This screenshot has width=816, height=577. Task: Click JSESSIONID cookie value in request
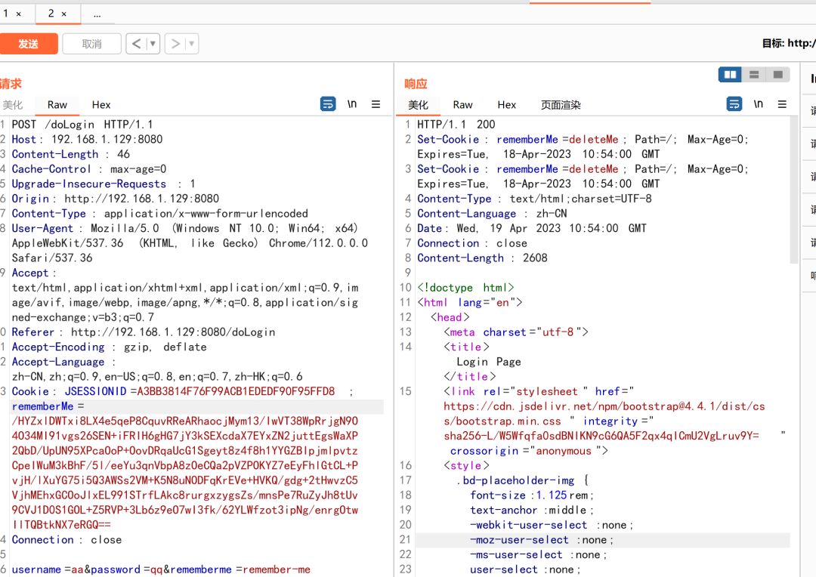coord(236,391)
